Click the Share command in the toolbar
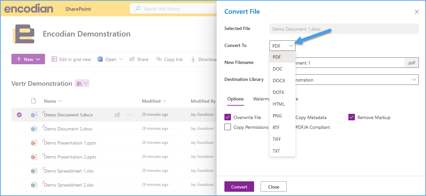 pos(139,59)
